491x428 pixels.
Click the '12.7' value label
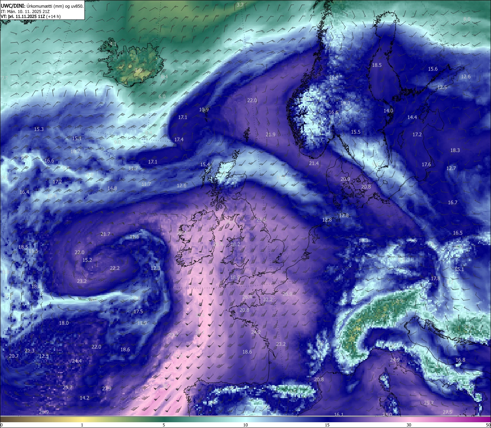tap(451, 168)
